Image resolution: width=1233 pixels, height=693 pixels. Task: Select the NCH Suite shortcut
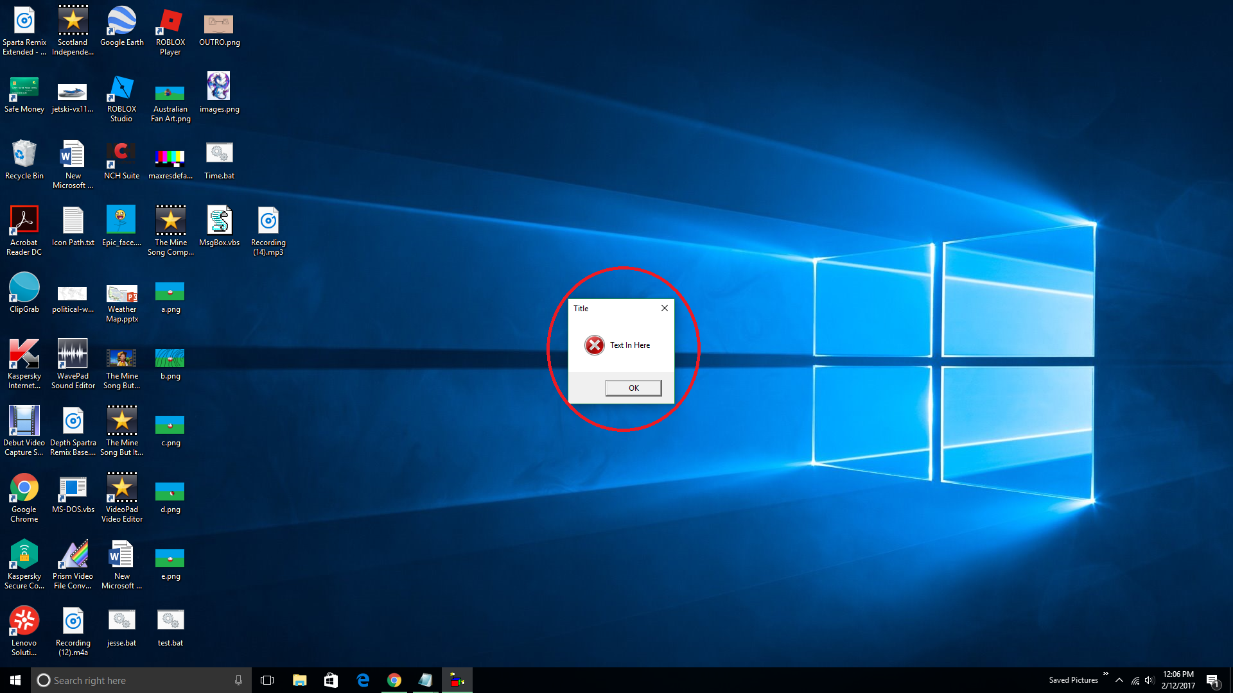(122, 160)
